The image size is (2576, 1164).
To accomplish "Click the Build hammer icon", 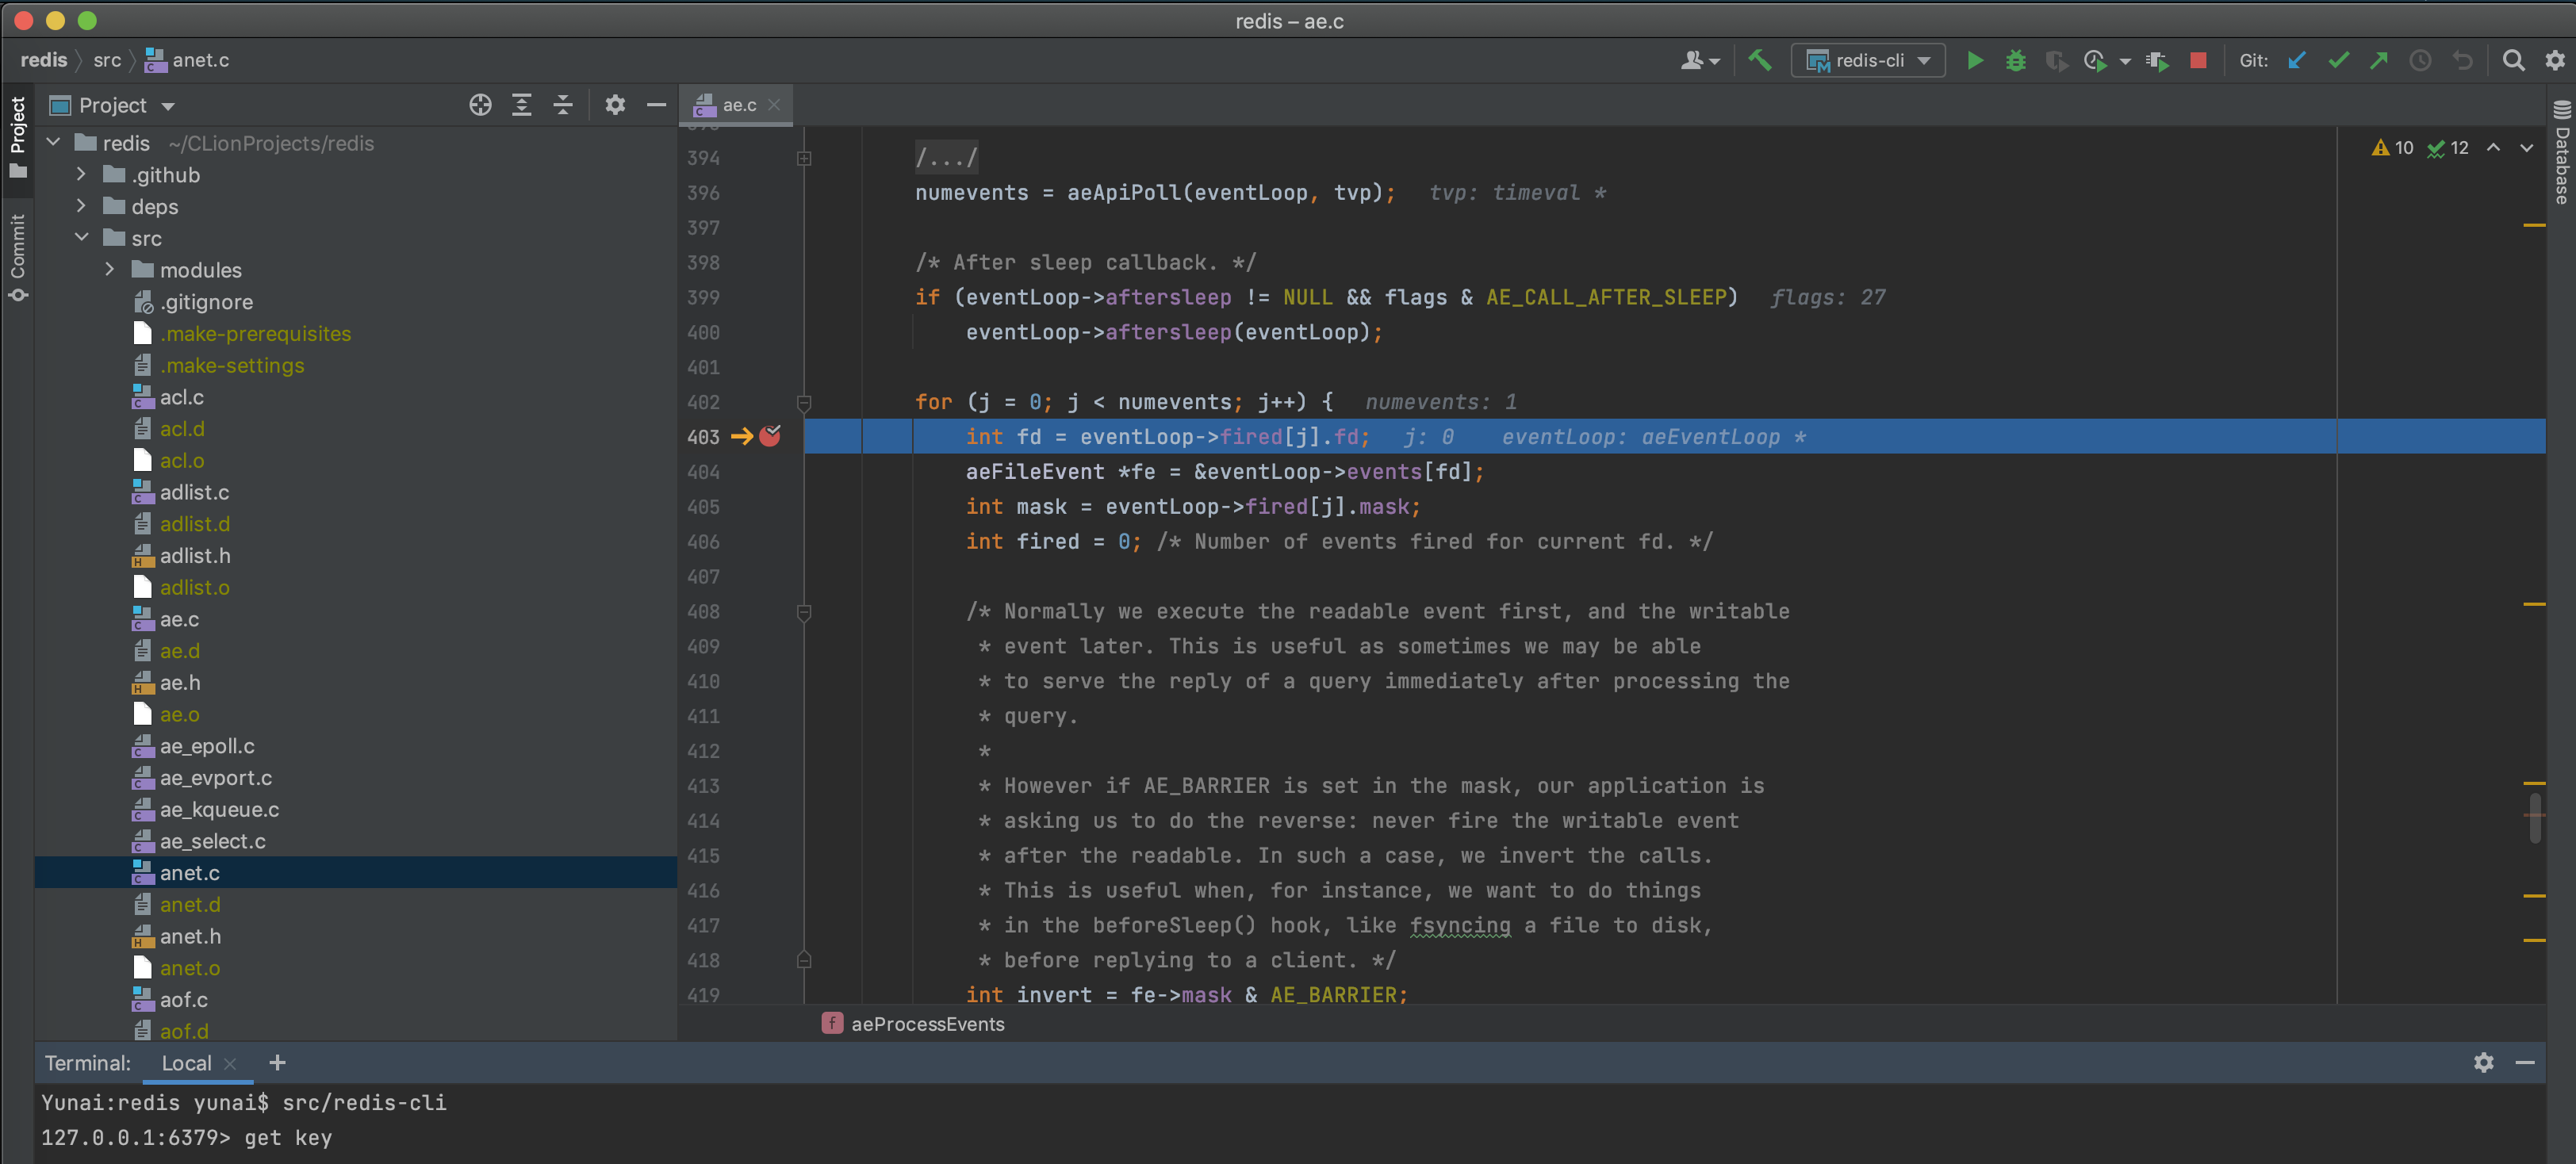I will (1759, 60).
